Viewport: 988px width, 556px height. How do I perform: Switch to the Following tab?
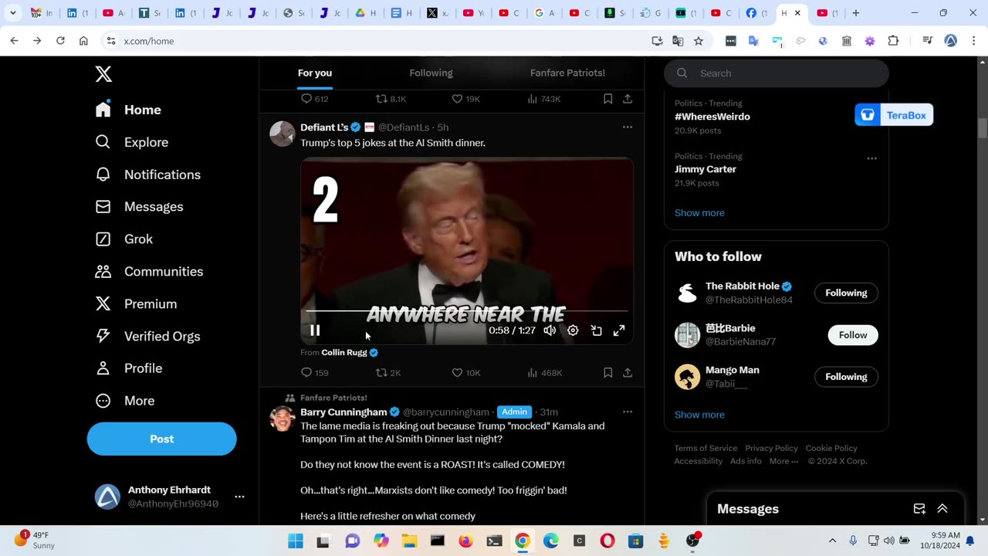(x=431, y=73)
